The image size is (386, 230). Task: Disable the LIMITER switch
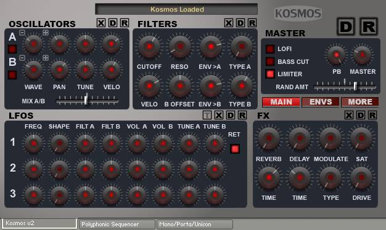270,74
